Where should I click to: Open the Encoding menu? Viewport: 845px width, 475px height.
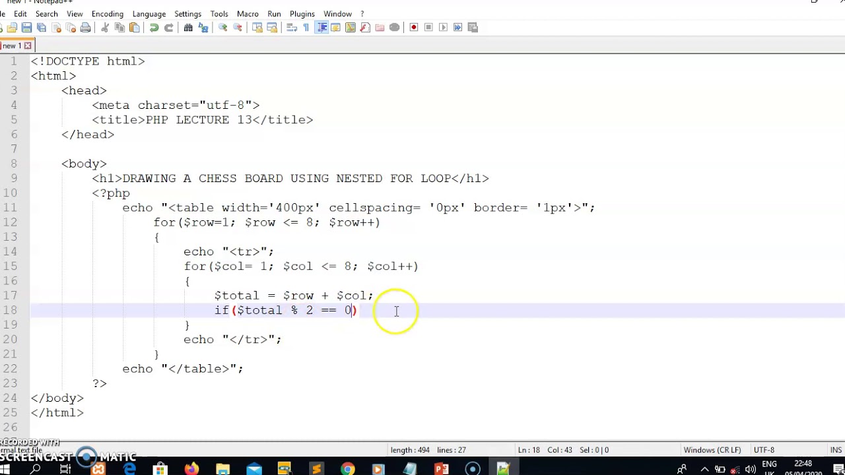pyautogui.click(x=108, y=14)
